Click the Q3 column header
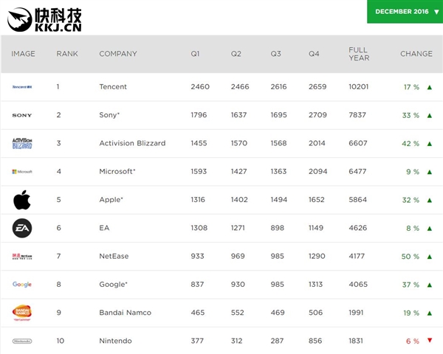Screen dimensions: 443x354 [275, 54]
